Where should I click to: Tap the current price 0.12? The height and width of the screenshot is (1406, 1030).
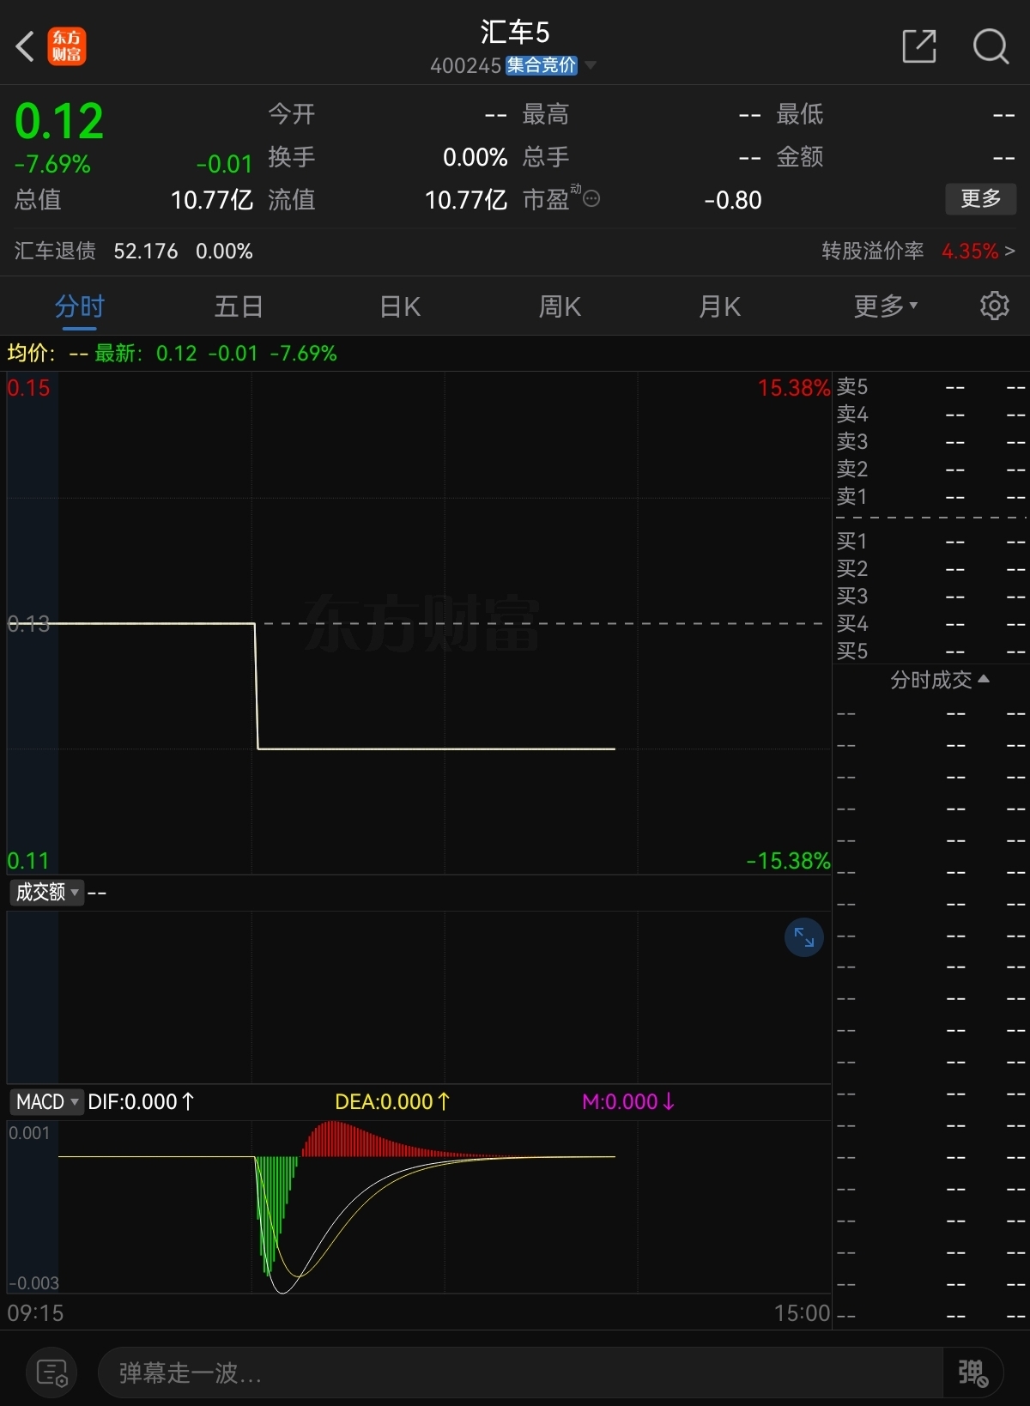(x=59, y=121)
